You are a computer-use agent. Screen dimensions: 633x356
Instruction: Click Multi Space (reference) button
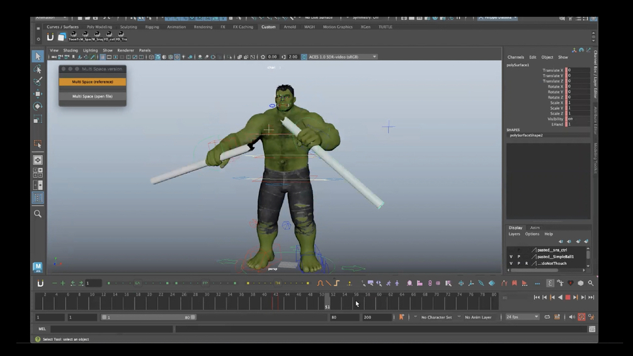point(93,82)
